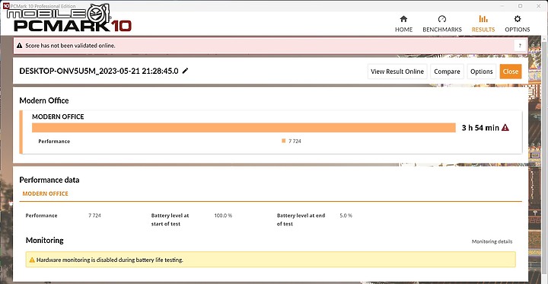Click the View Result Online button
The image size is (548, 284).
point(397,72)
